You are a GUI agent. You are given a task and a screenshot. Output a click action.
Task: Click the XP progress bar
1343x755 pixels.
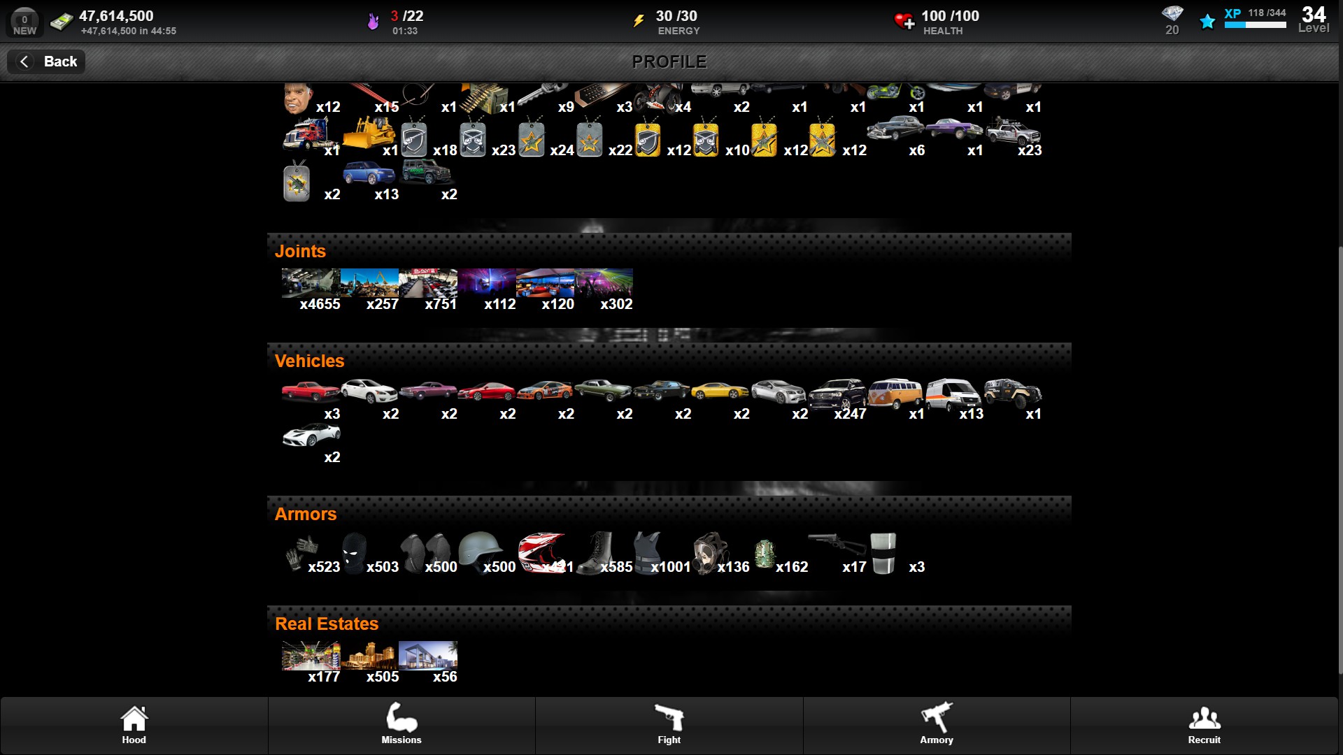[x=1255, y=25]
